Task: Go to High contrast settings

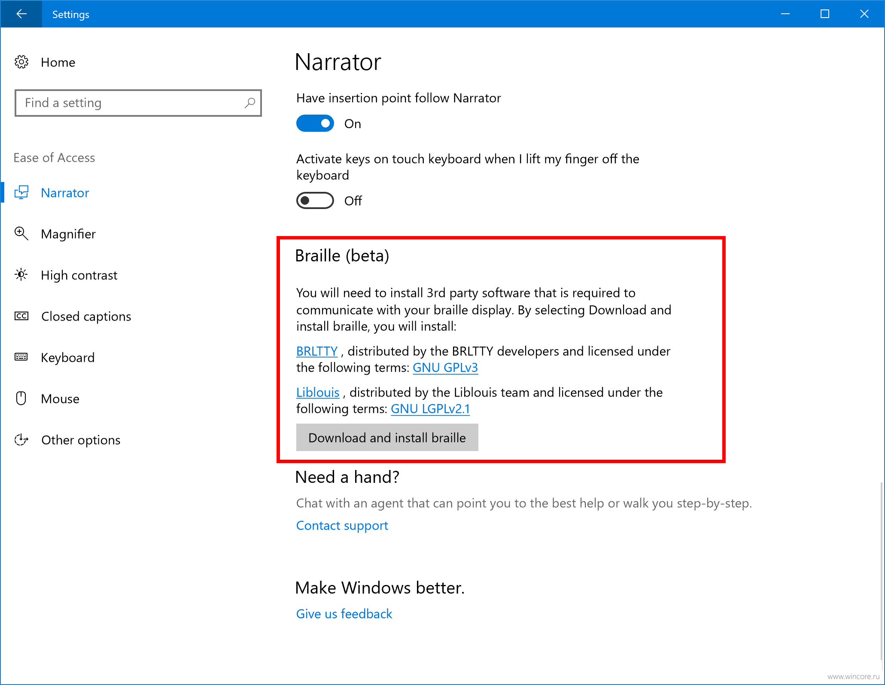Action: [x=79, y=275]
